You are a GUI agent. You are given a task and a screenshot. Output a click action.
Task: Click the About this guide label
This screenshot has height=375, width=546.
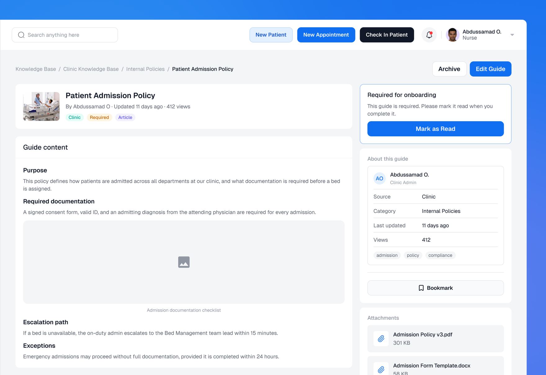tap(388, 159)
